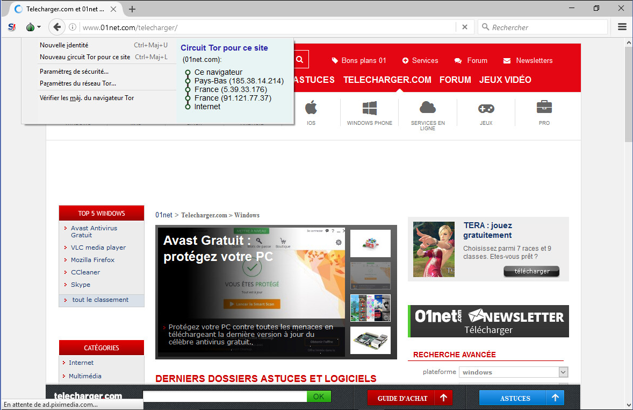633x410 pixels.
Task: Expand the Guide d'achat arrow button
Action: pyautogui.click(x=443, y=398)
